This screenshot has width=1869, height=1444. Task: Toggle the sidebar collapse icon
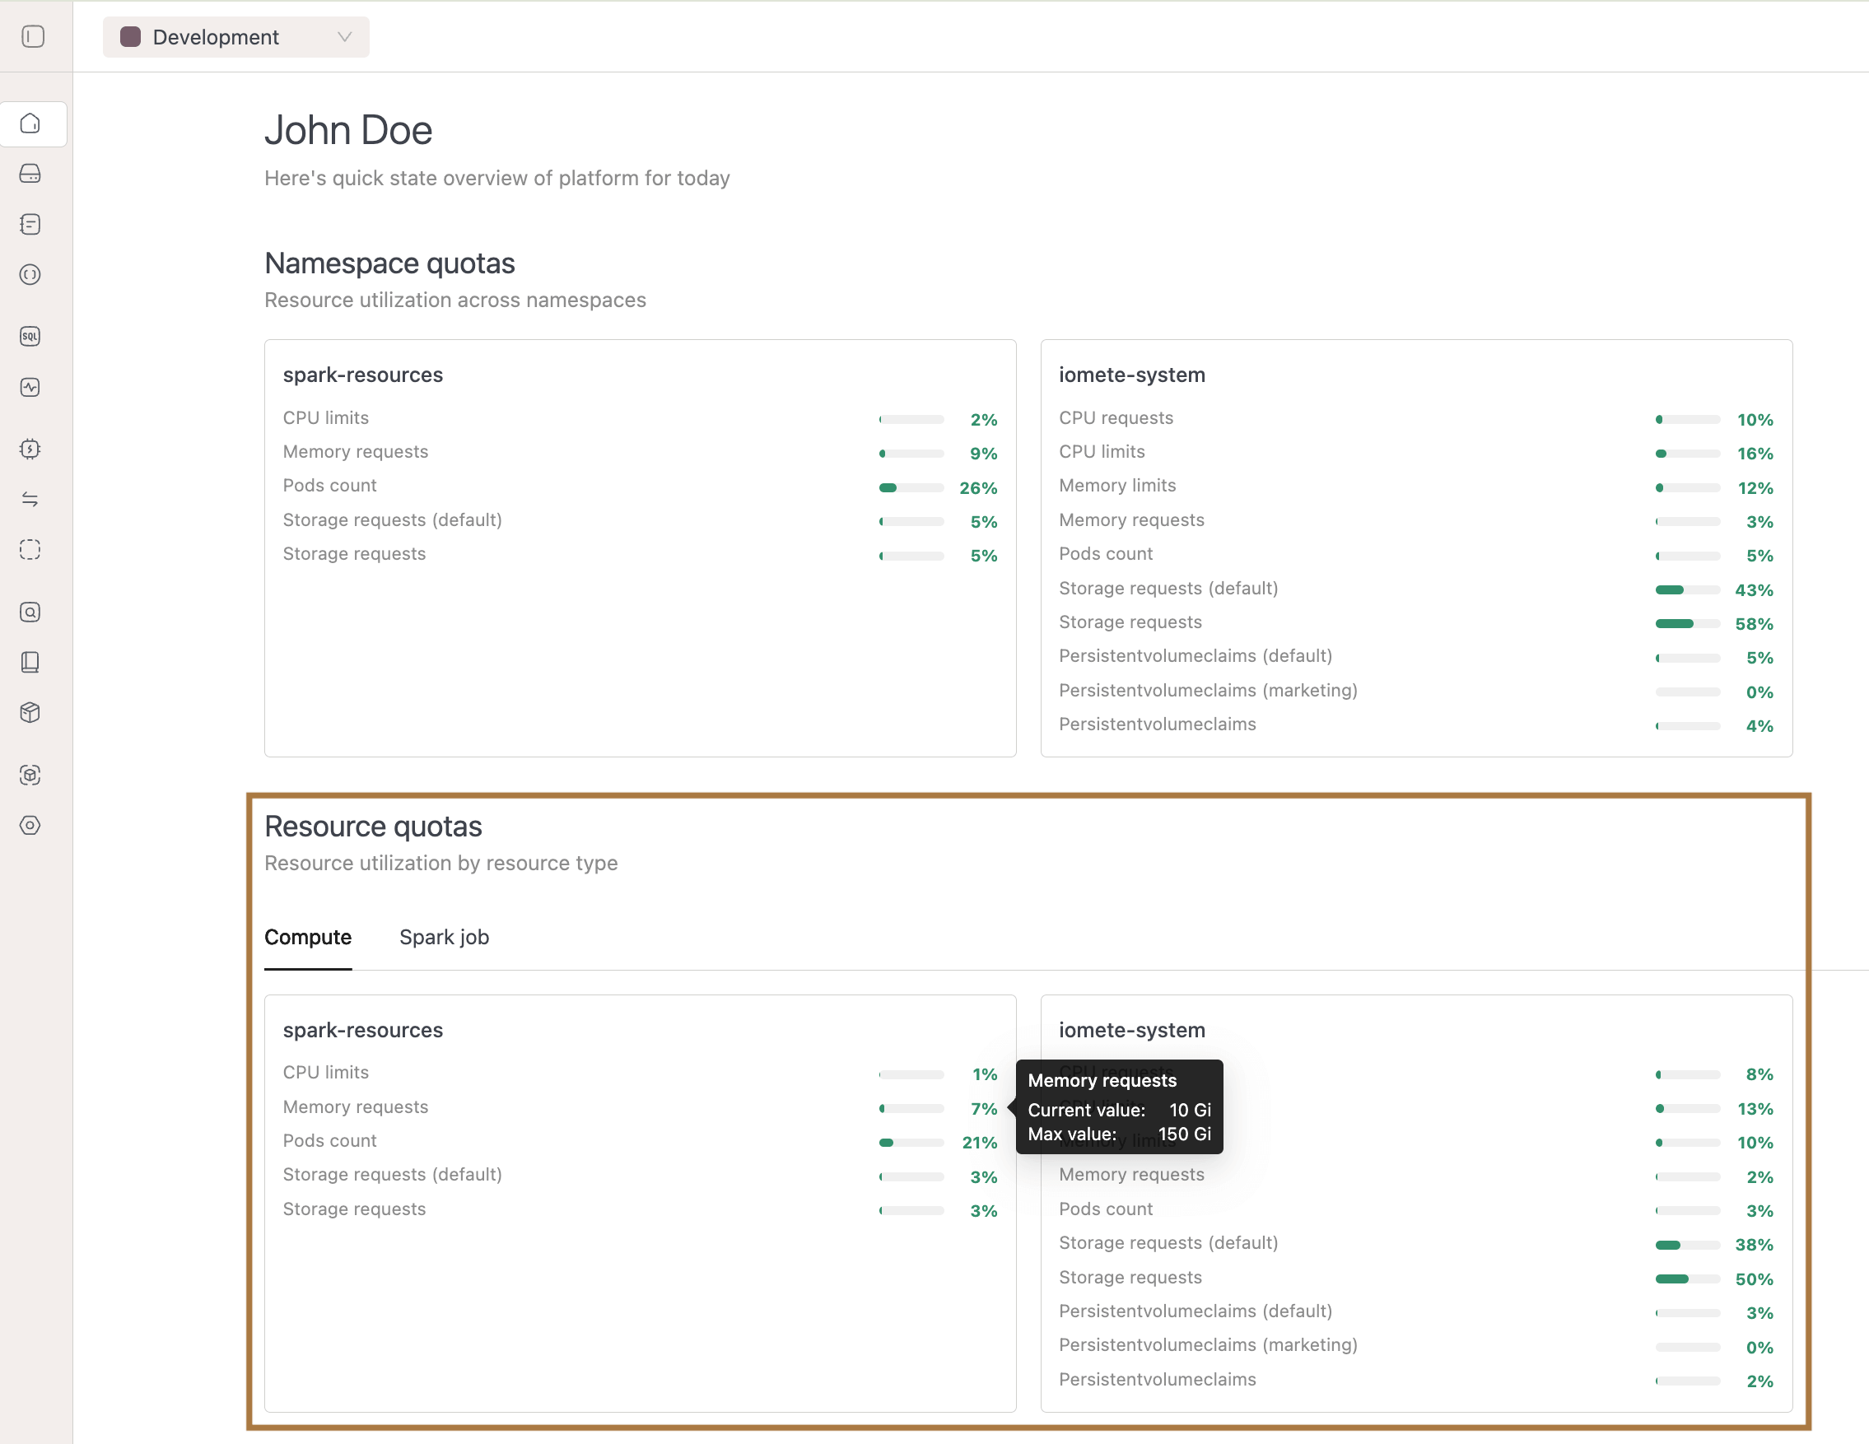[x=31, y=37]
